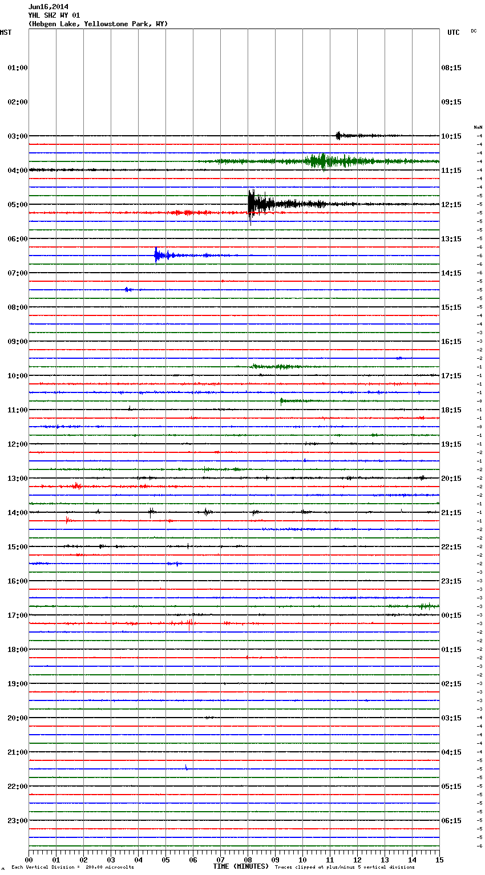Image resolution: width=485 pixels, height=875 pixels.
Task: Click the 08:15 UTC time label
Action: click(x=451, y=68)
